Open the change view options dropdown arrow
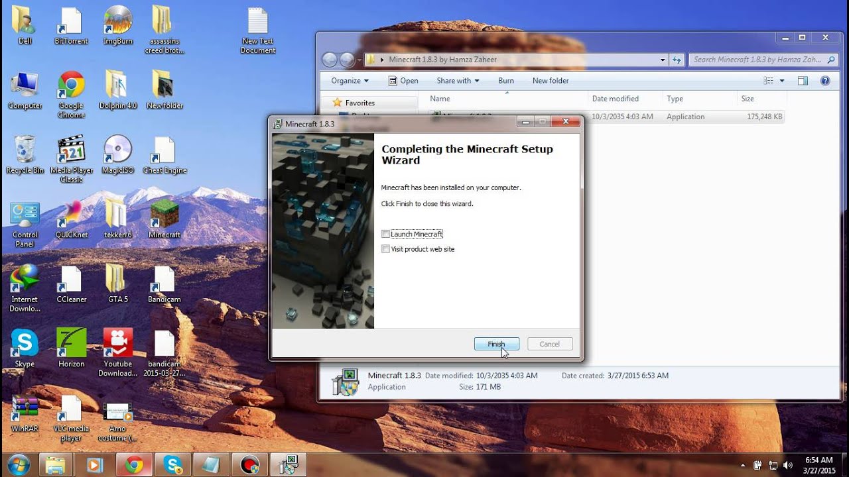The height and width of the screenshot is (477, 849). click(782, 81)
